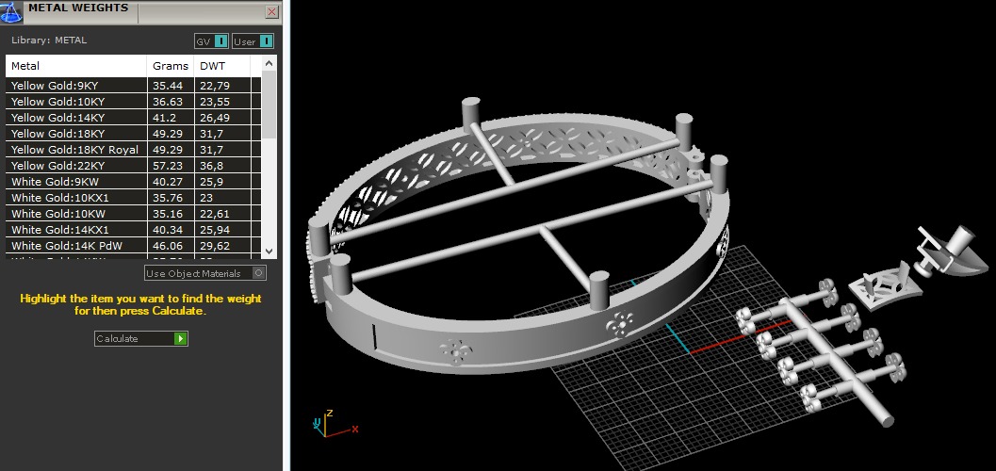996x471 pixels.
Task: Click the Library: METAL label
Action: (x=49, y=40)
